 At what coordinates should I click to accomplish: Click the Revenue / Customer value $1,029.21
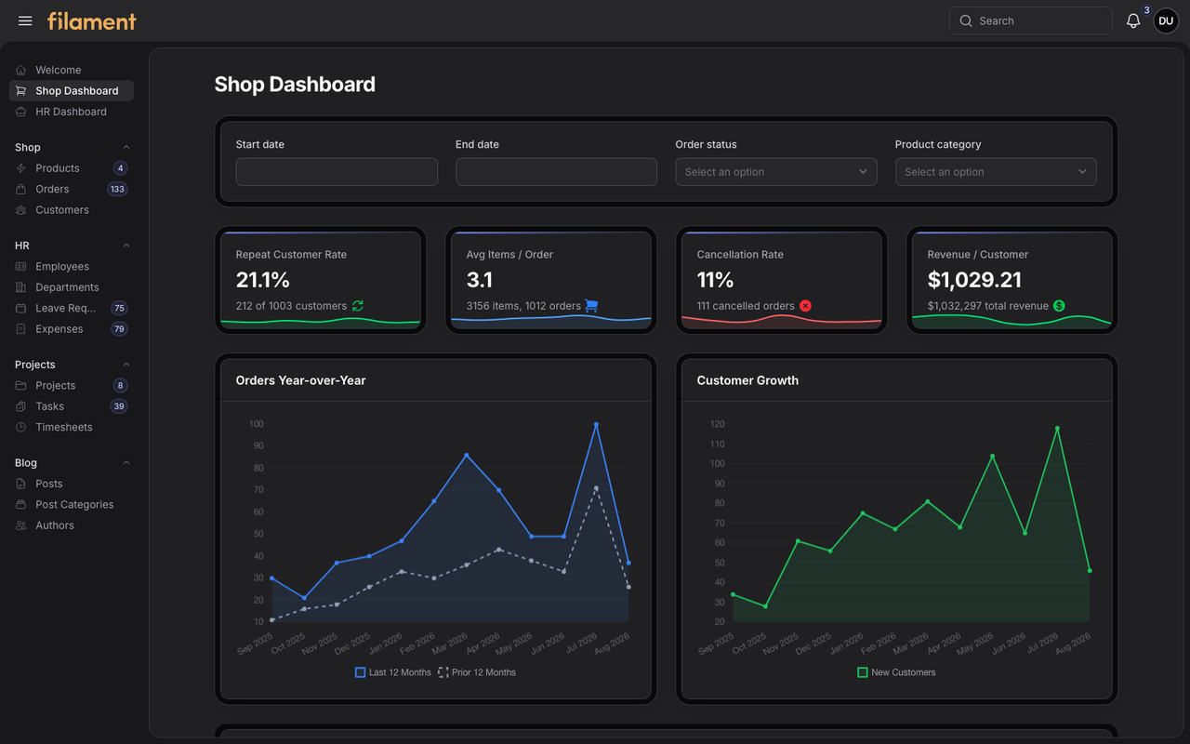(974, 280)
